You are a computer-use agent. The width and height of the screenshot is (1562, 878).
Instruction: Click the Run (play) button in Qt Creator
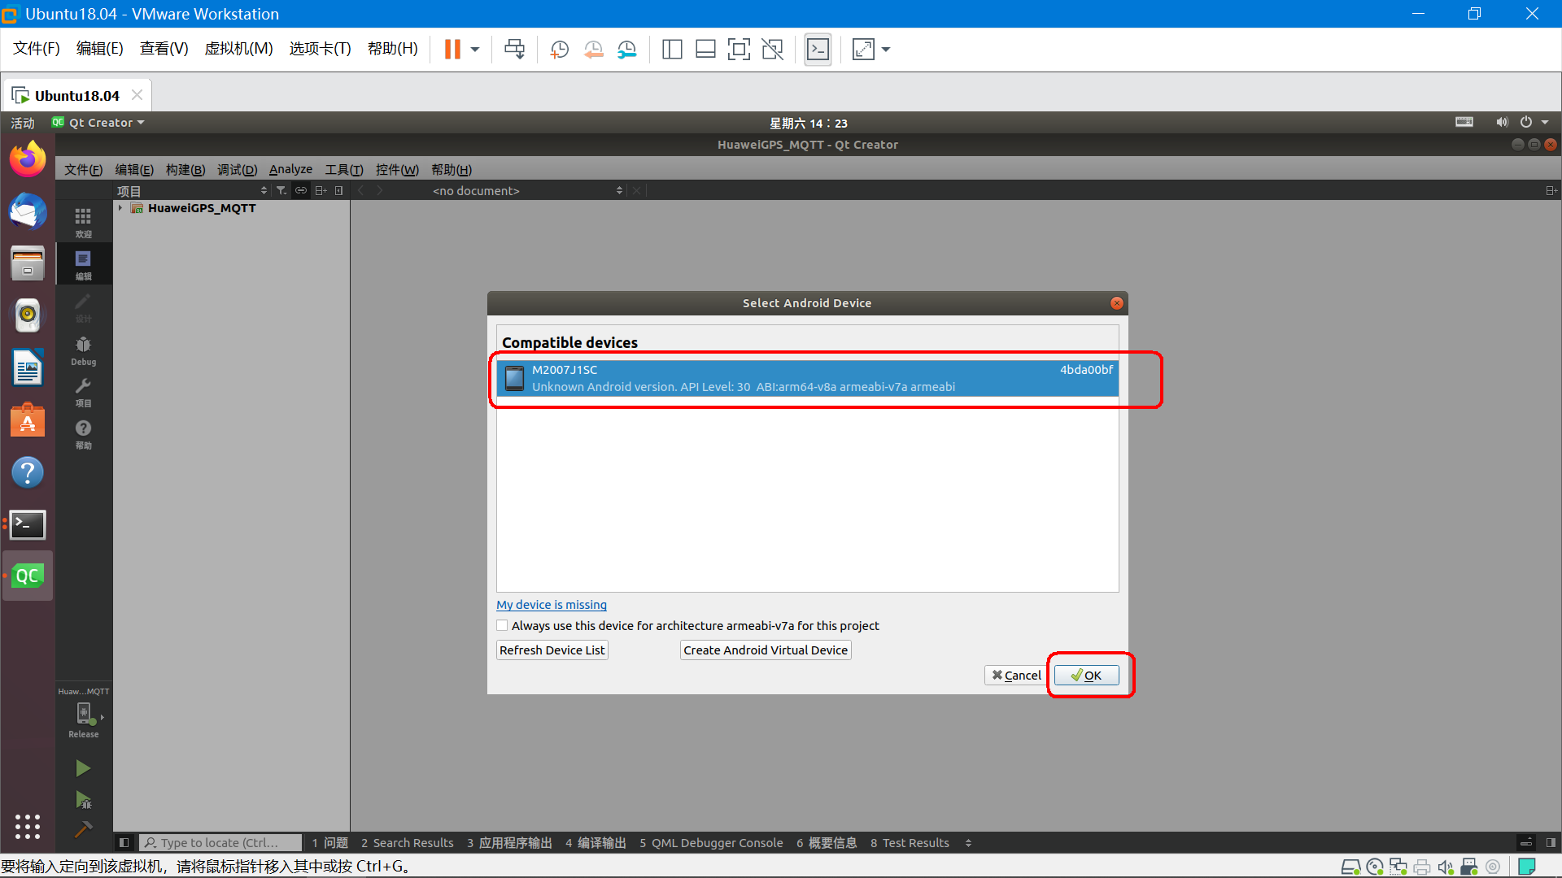click(84, 767)
